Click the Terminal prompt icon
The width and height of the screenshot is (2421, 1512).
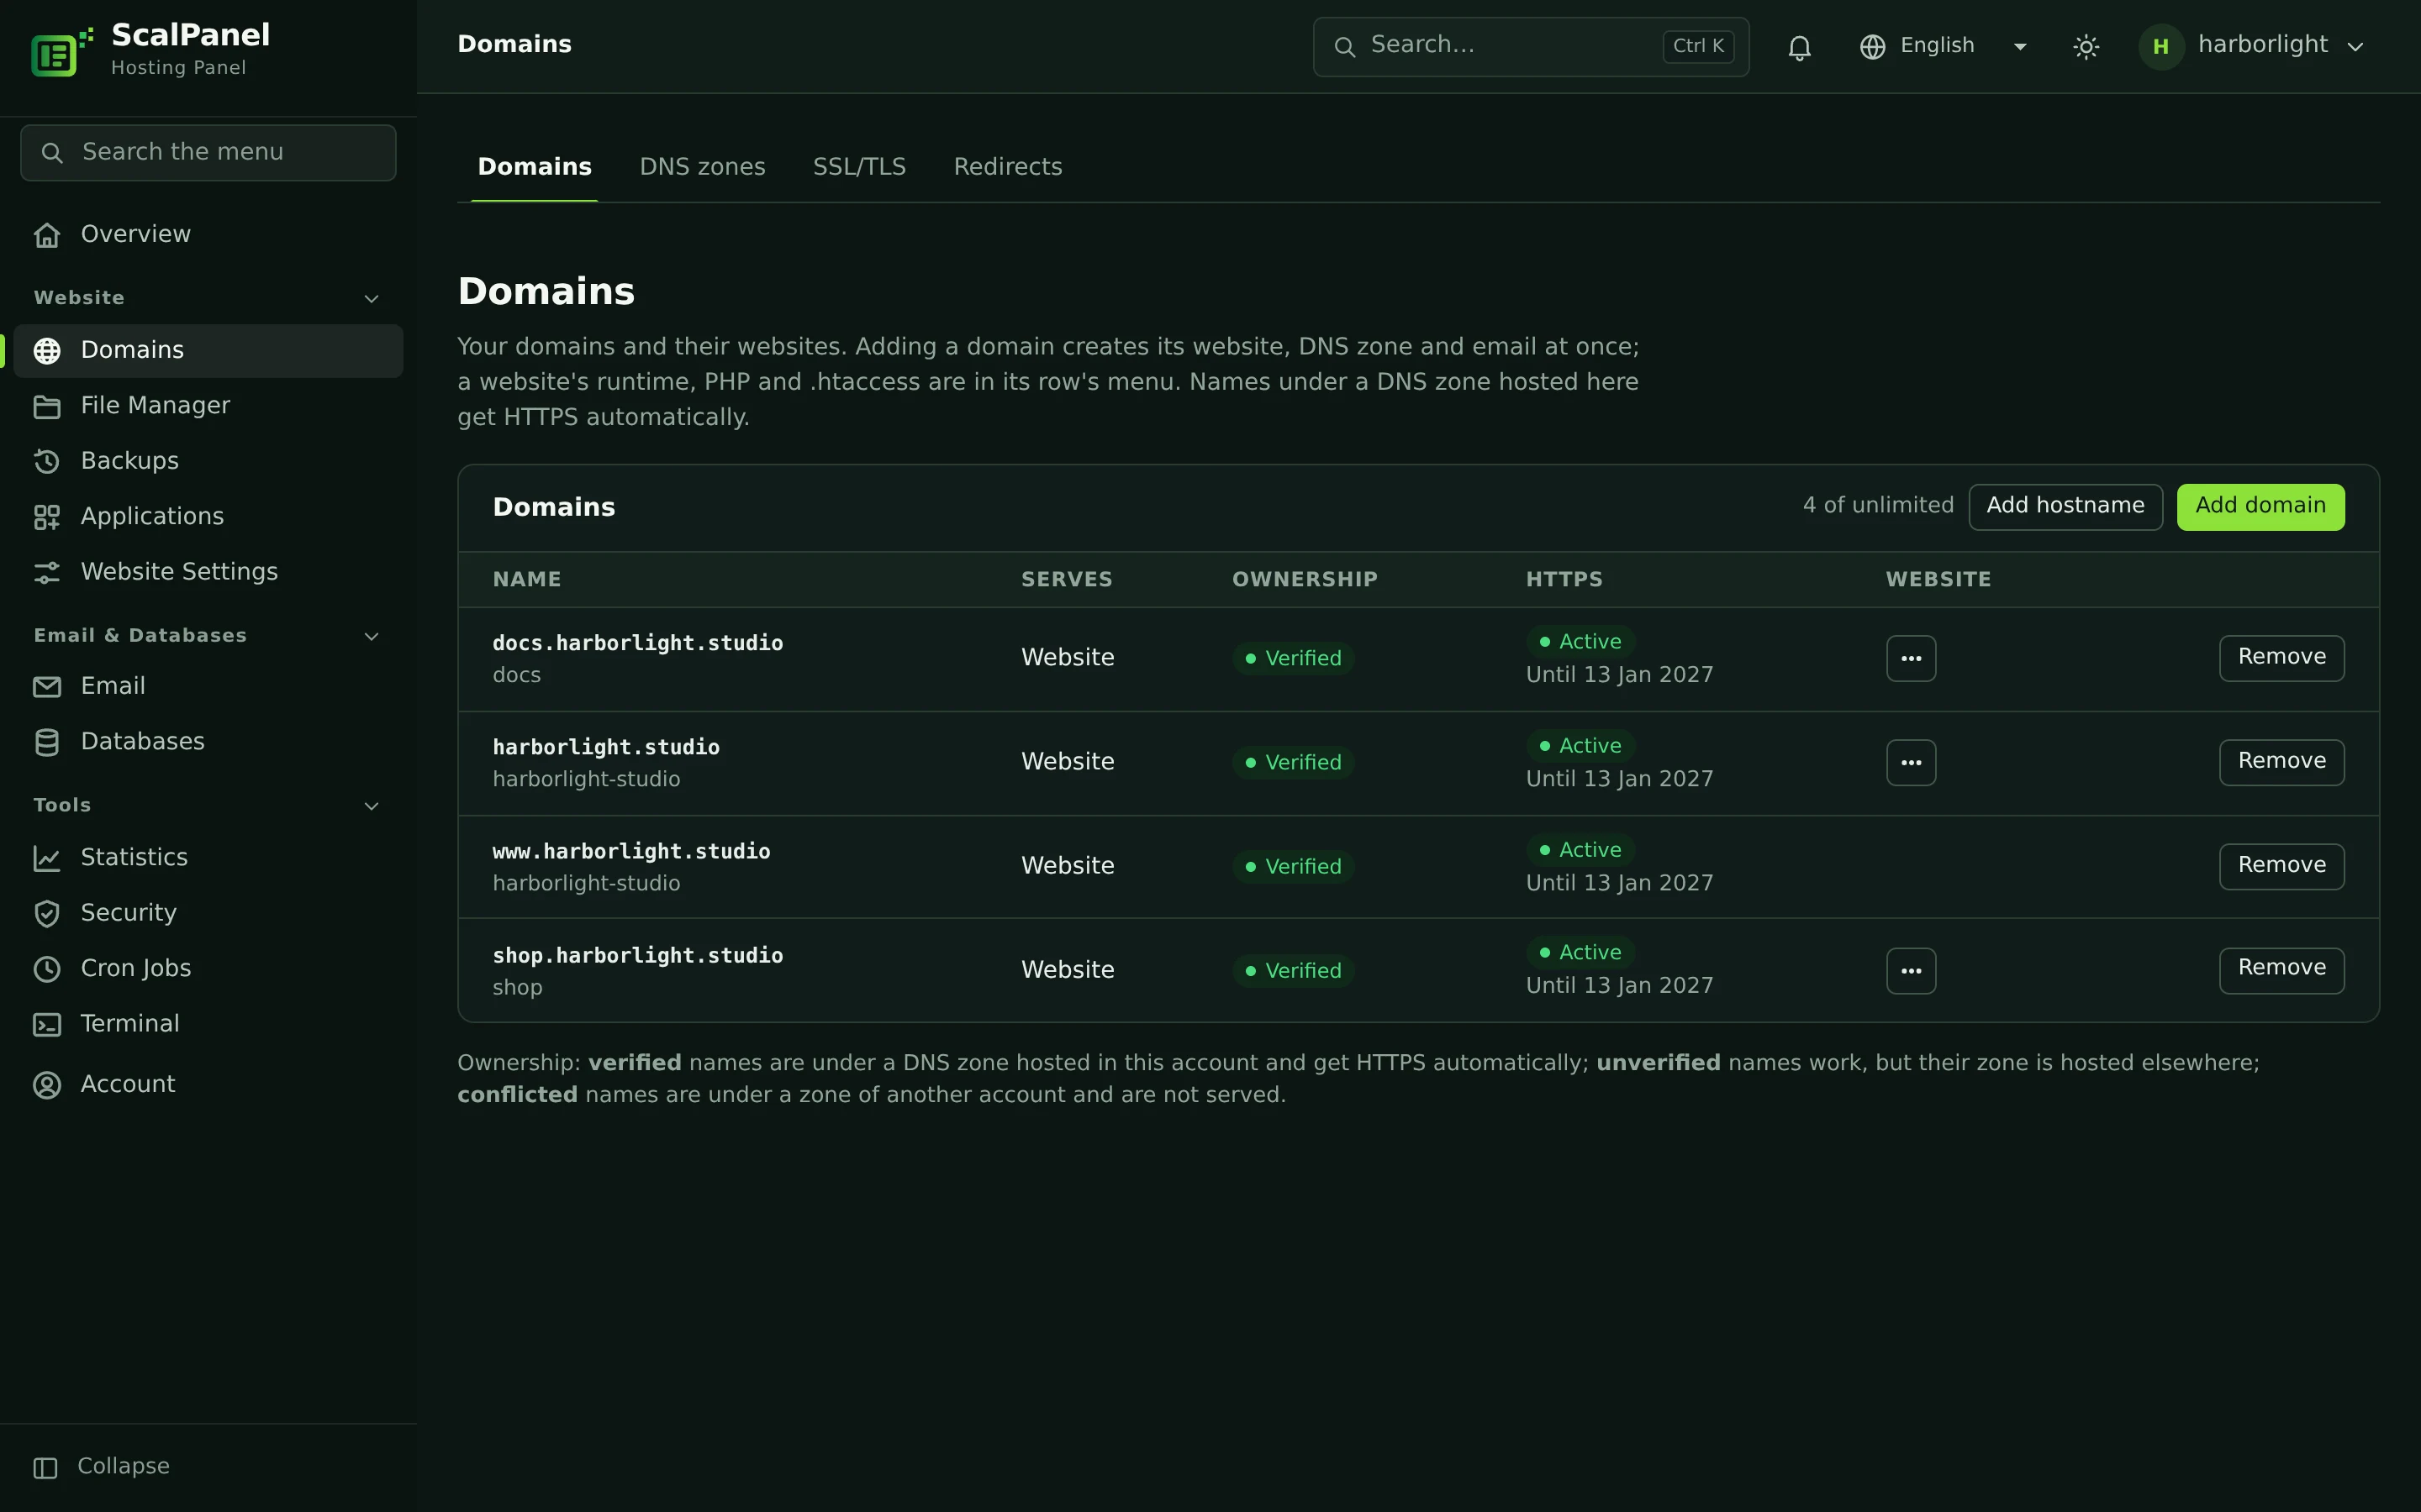tap(47, 1024)
